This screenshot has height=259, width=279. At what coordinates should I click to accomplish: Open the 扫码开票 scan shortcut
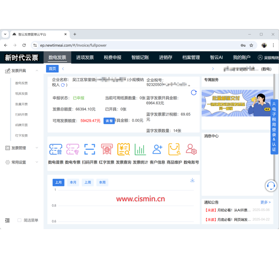pyautogui.click(x=90, y=154)
